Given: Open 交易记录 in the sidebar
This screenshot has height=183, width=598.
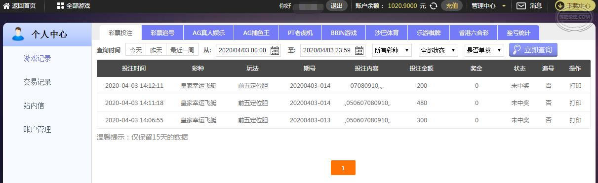Looking at the screenshot, I should coord(38,82).
